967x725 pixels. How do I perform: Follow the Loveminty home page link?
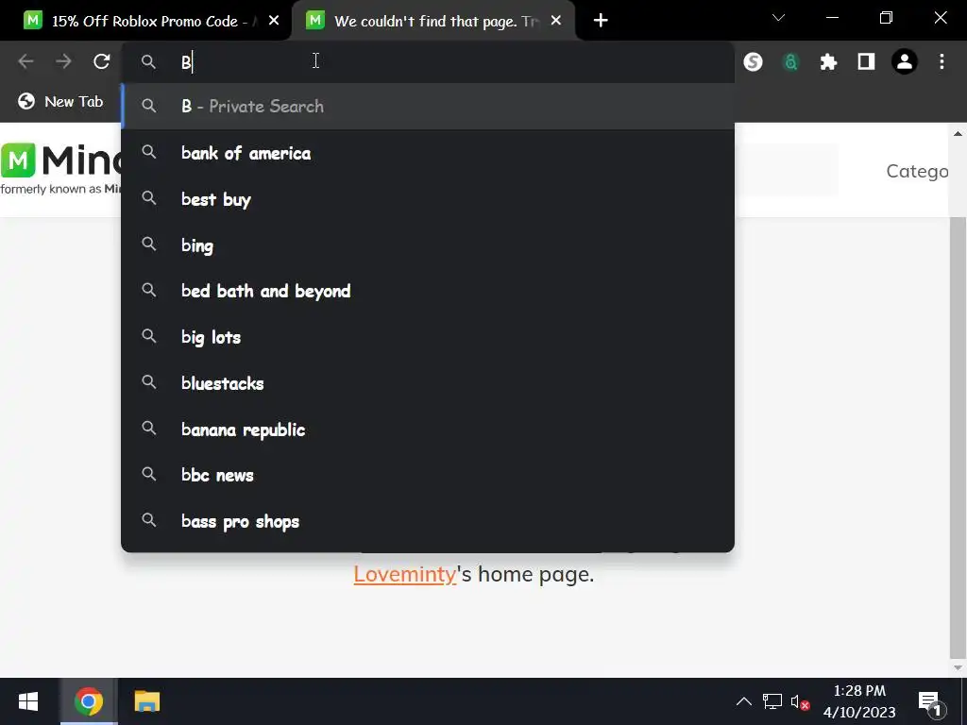tap(404, 575)
